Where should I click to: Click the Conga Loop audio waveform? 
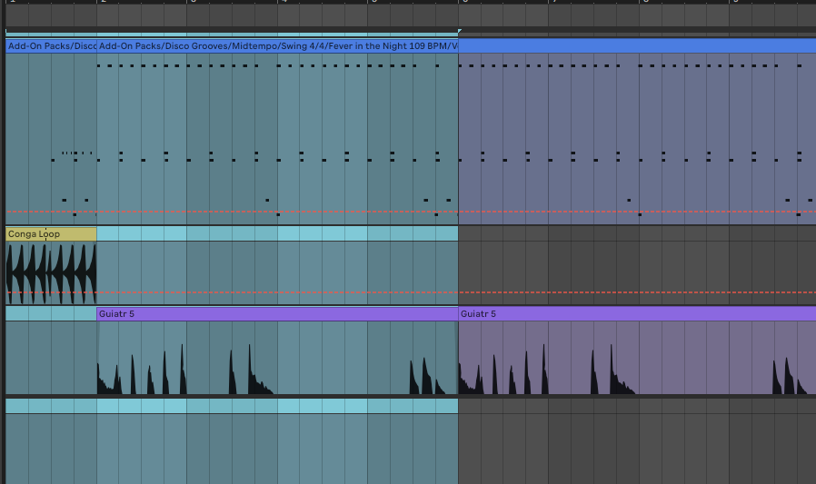(x=50, y=272)
